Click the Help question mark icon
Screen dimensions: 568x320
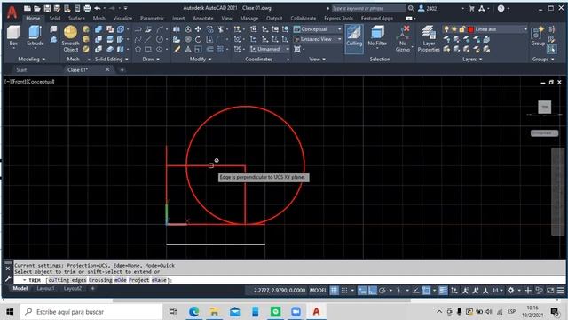pos(501,8)
